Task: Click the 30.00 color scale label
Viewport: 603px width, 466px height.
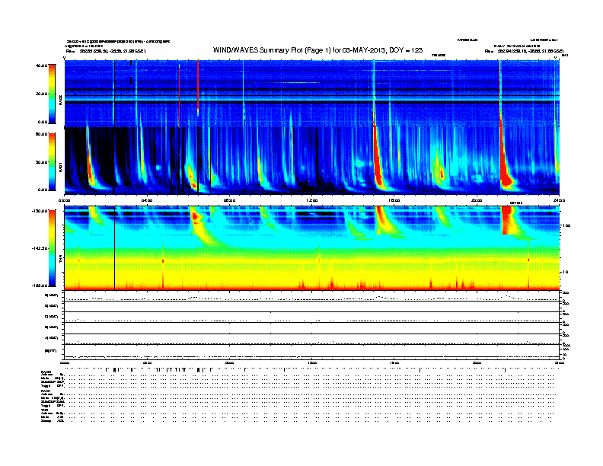Action: click(41, 162)
